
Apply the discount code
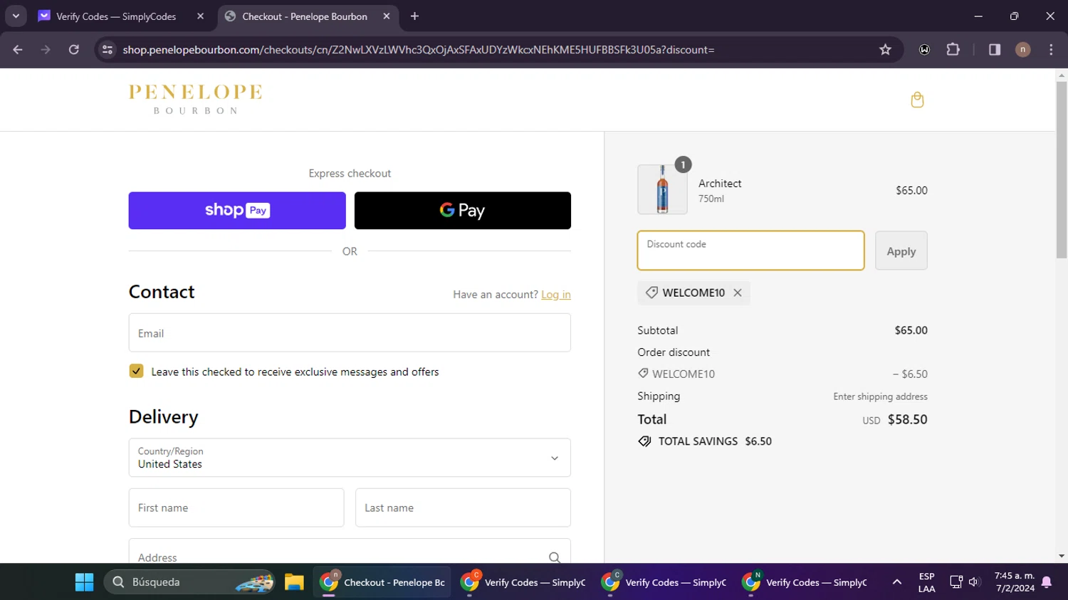(x=901, y=251)
